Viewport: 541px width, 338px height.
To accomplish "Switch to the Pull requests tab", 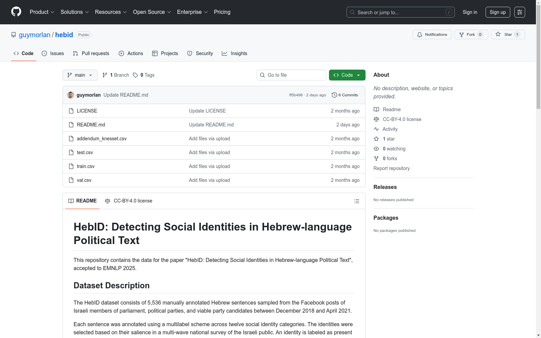I will 91,53.
